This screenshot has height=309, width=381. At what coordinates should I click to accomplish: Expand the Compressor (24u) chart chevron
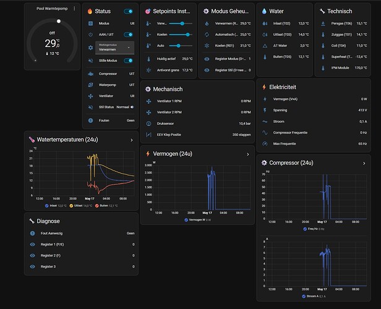[x=364, y=163]
